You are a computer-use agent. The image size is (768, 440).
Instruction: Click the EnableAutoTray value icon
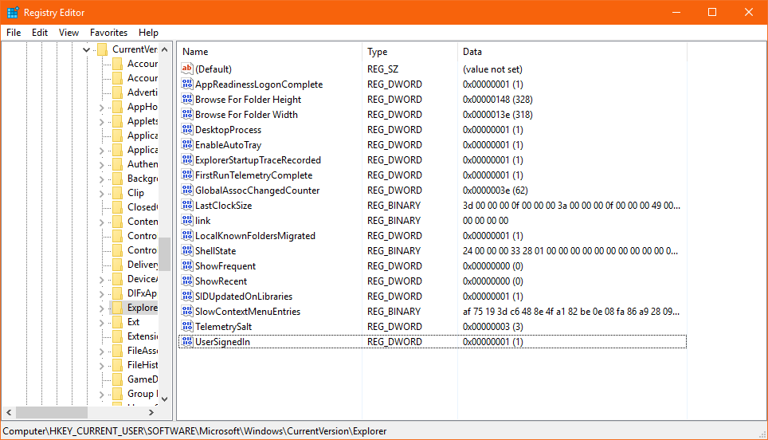coord(186,144)
